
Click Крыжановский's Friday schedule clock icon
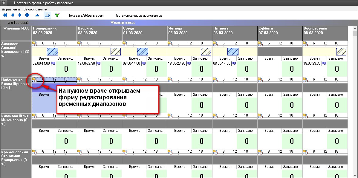[215, 152]
